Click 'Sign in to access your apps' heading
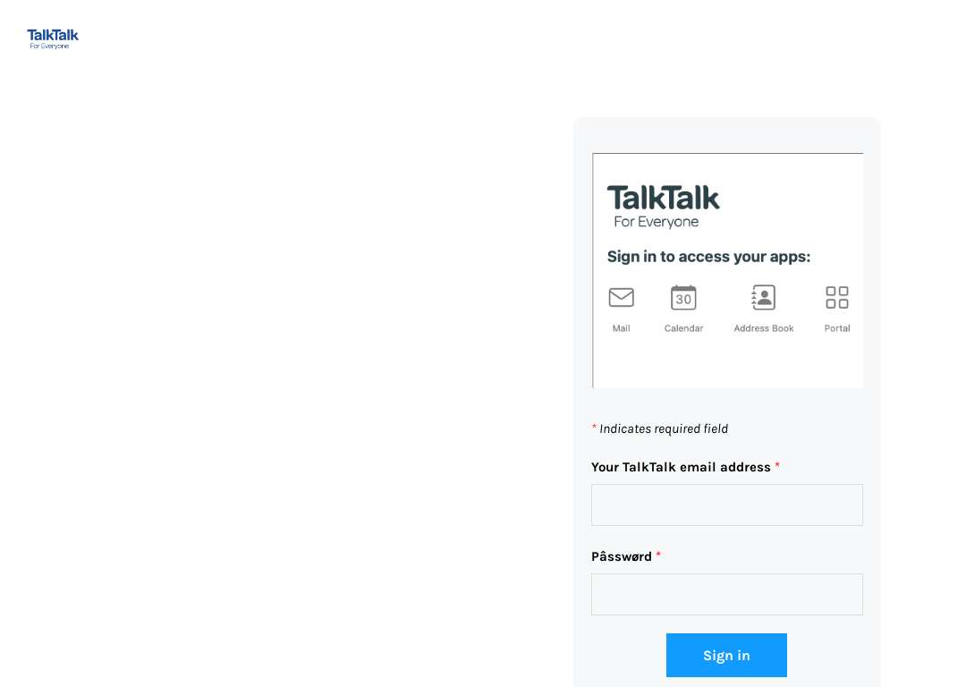 [708, 257]
